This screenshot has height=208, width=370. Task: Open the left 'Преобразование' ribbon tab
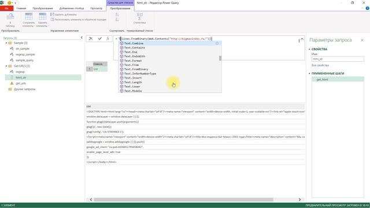coord(43,8)
